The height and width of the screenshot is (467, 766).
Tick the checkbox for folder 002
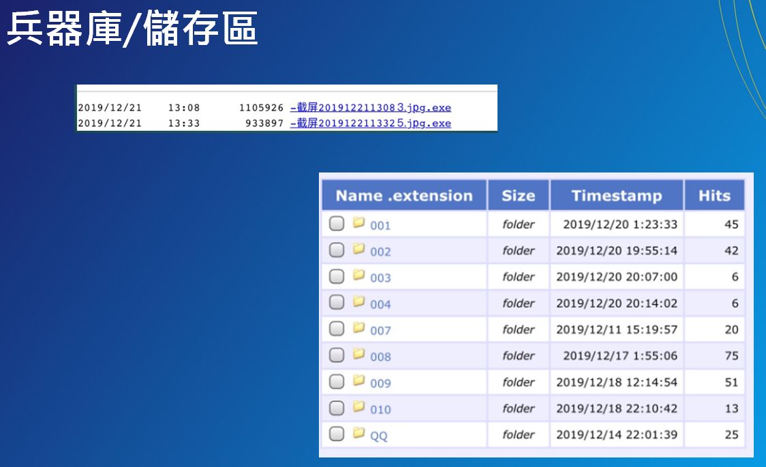click(x=337, y=250)
